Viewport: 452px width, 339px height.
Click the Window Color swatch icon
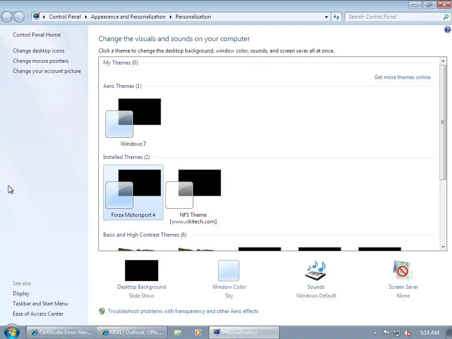point(229,271)
